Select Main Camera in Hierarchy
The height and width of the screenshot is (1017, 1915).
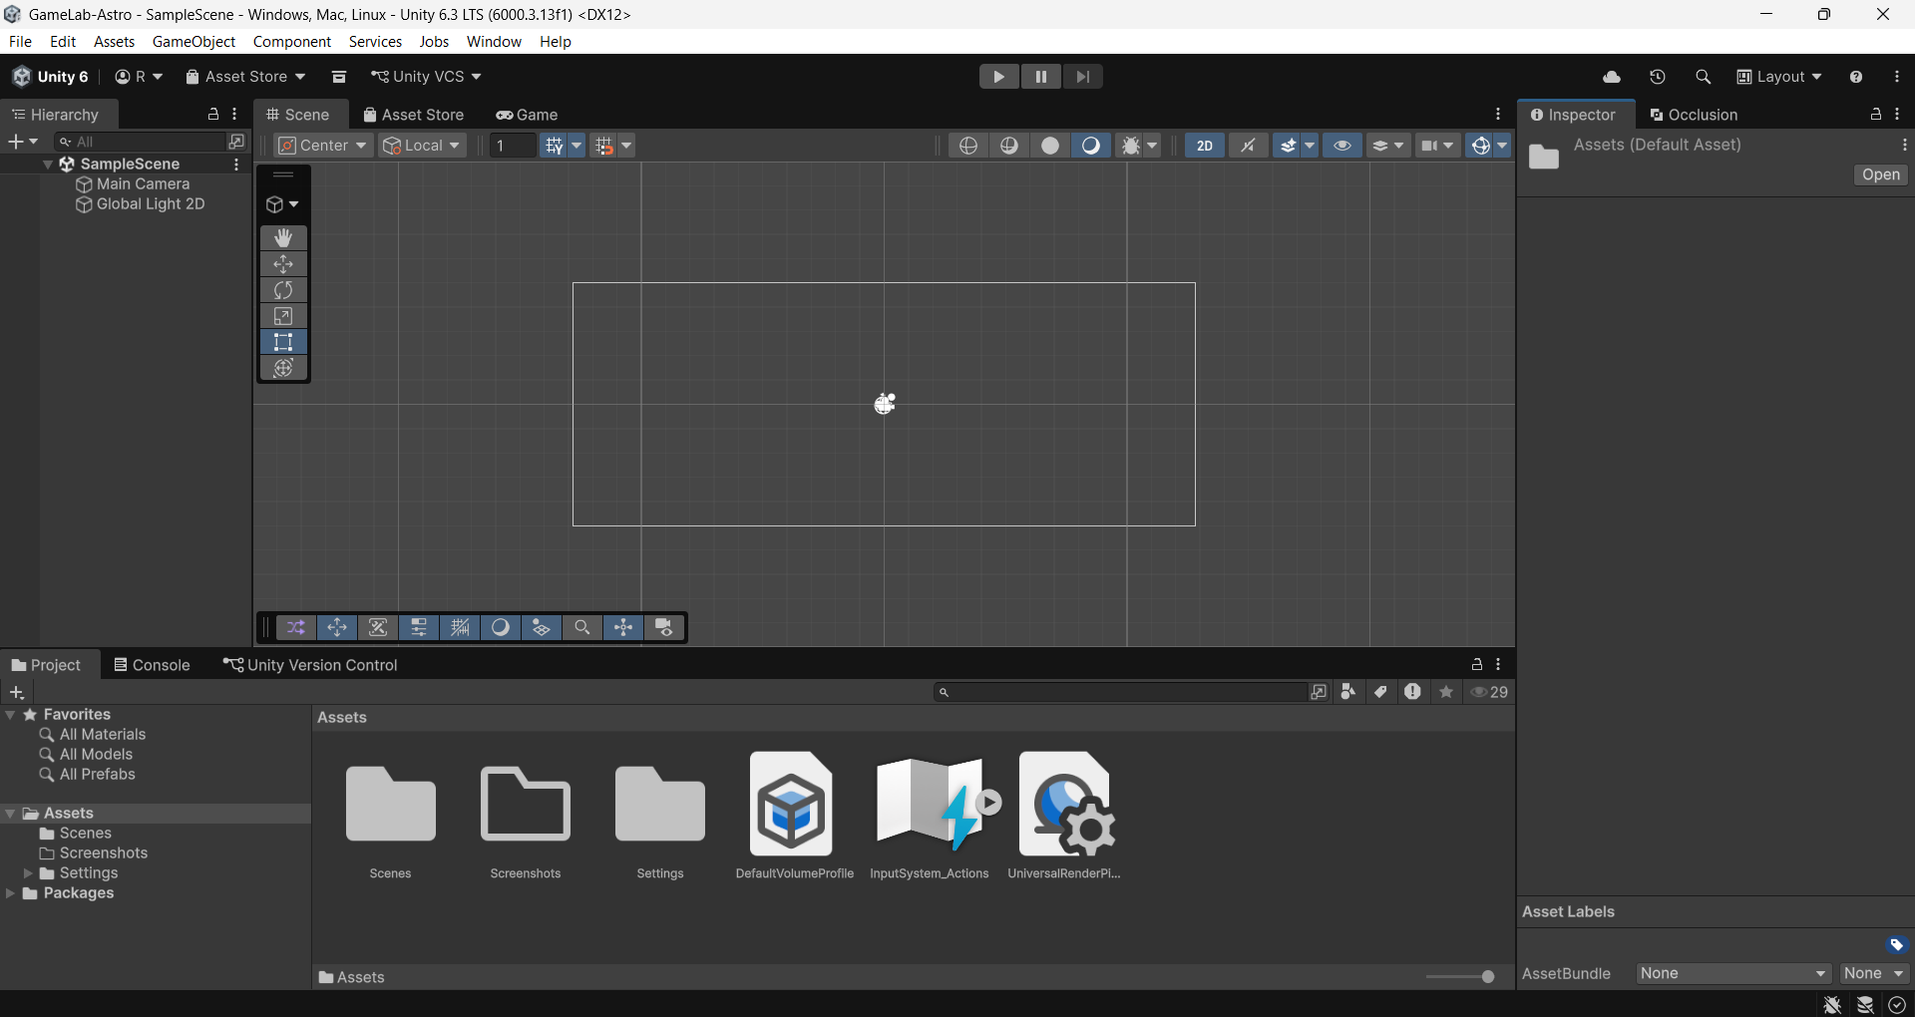point(143,184)
